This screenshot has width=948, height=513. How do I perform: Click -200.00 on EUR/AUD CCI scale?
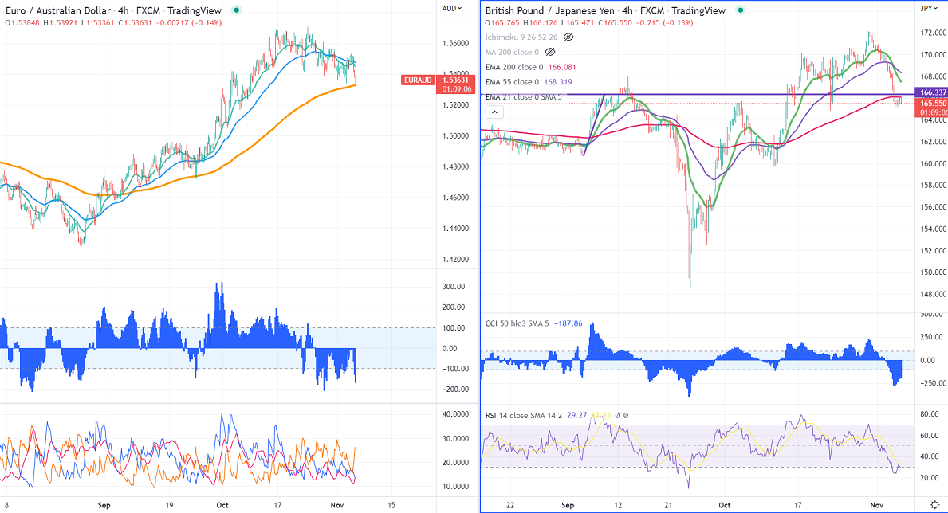point(452,390)
